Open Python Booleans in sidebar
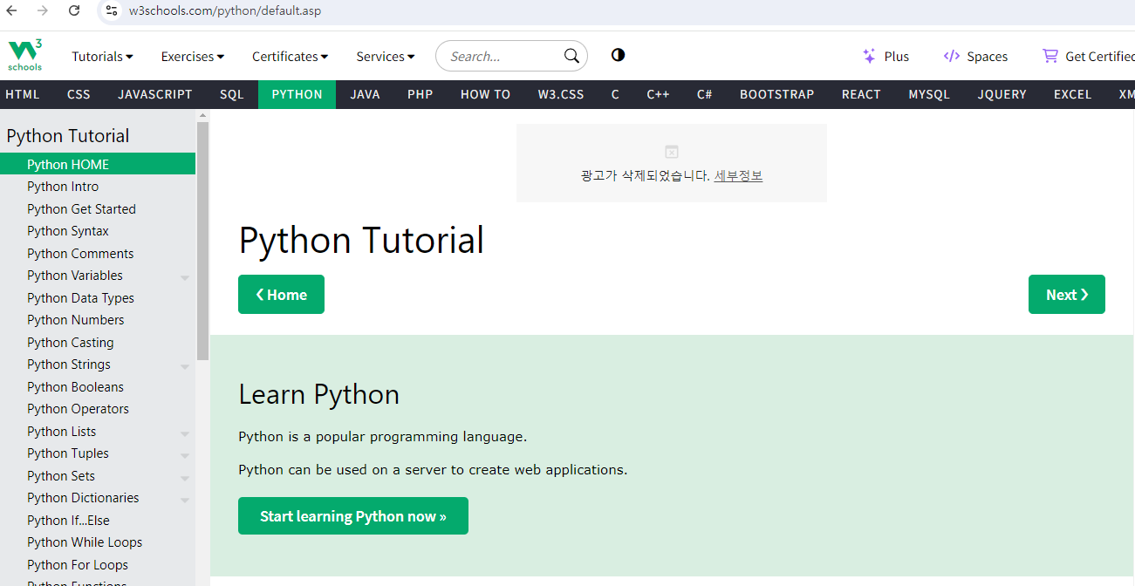The width and height of the screenshot is (1135, 586). (98, 387)
